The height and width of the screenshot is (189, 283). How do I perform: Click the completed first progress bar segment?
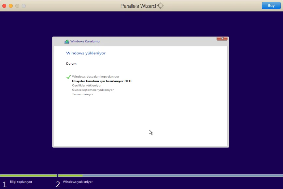click(29, 176)
